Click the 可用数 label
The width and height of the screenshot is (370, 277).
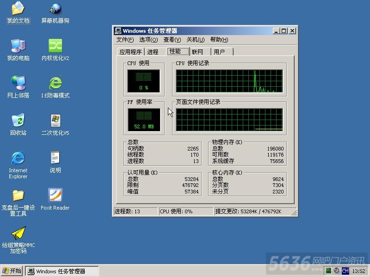[221, 155]
